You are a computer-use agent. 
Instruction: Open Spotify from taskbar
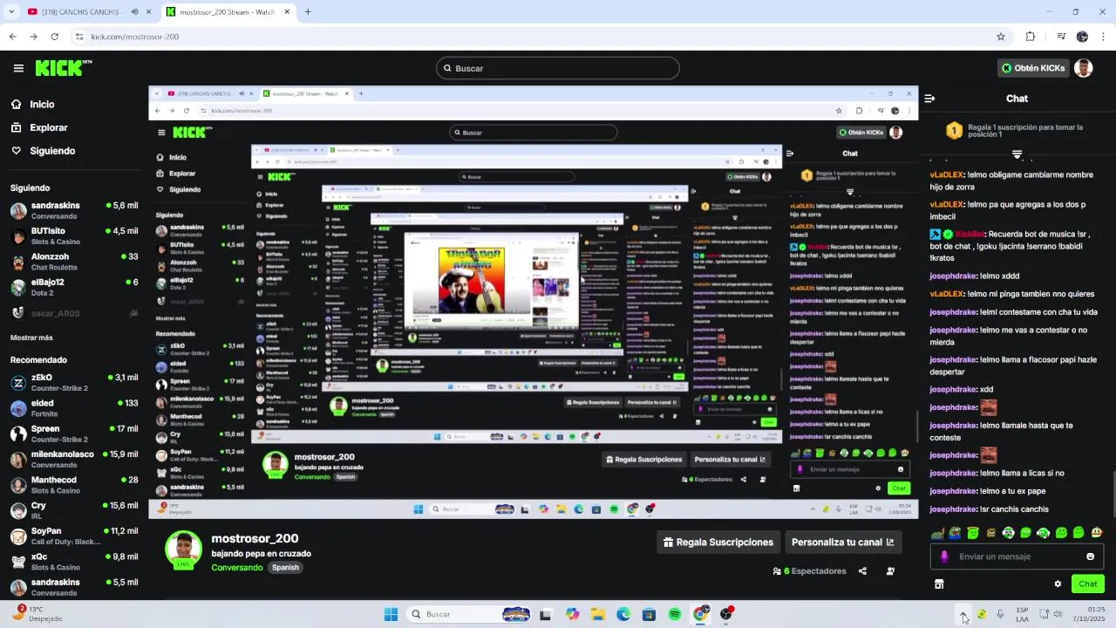click(675, 614)
